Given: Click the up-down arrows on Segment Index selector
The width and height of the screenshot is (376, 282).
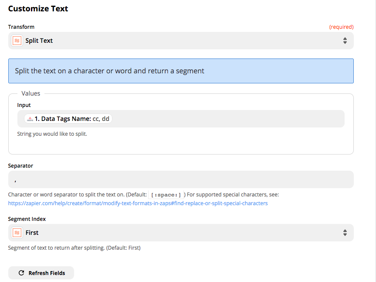Looking at the screenshot, I should pyautogui.click(x=345, y=233).
